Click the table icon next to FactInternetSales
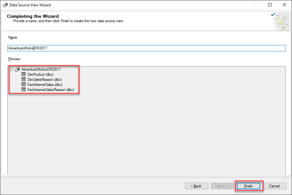The width and height of the screenshot is (292, 195). (23, 84)
